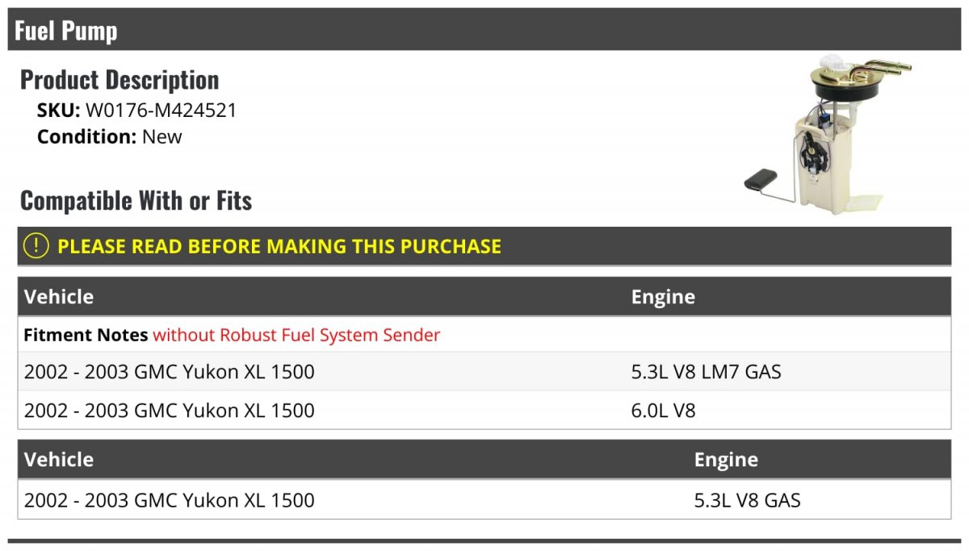Click the first table's Engine column header
Screen dimensions: 969x551
click(x=663, y=297)
